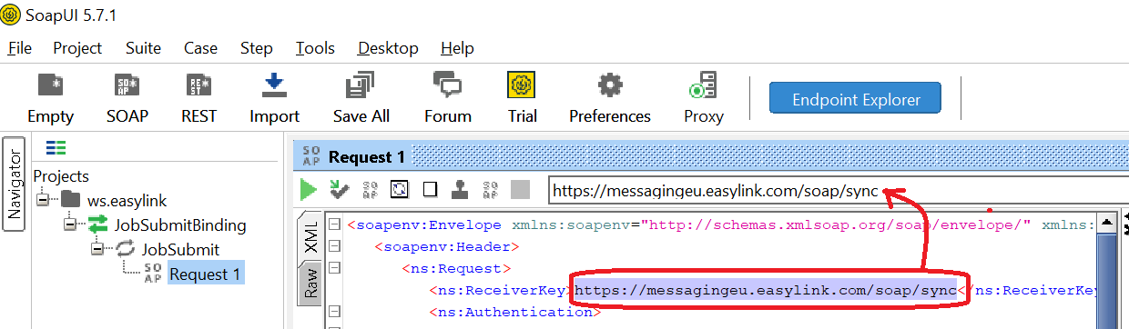This screenshot has height=329, width=1129.
Task: Fold the ns:Authentication XML element
Action: click(334, 312)
